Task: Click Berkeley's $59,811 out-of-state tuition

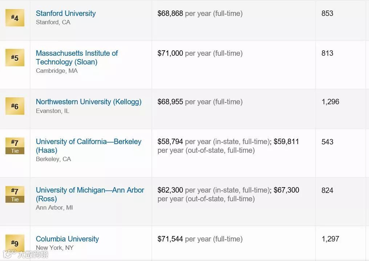Action: click(286, 142)
